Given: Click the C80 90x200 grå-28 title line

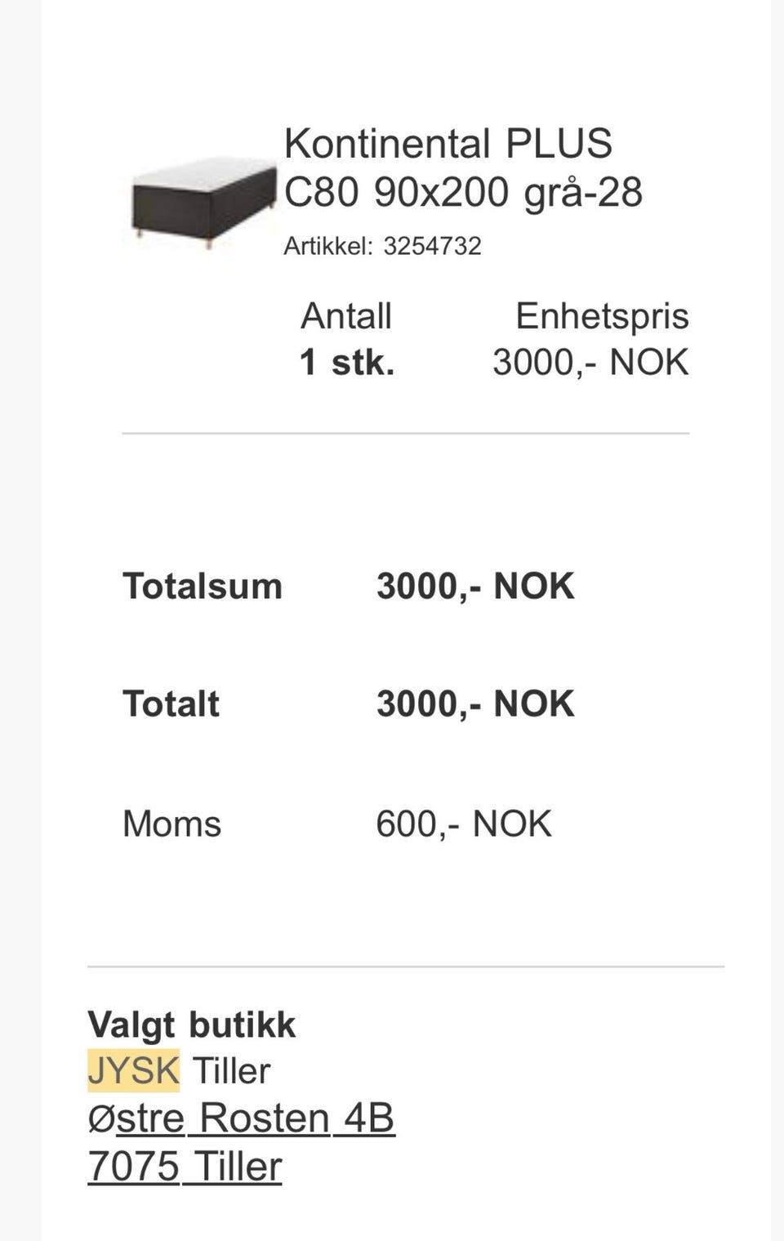Looking at the screenshot, I should (x=463, y=193).
